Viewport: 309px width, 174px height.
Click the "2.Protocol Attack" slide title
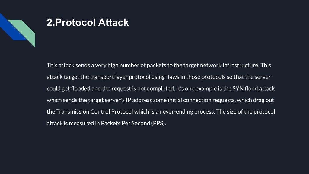88,22
